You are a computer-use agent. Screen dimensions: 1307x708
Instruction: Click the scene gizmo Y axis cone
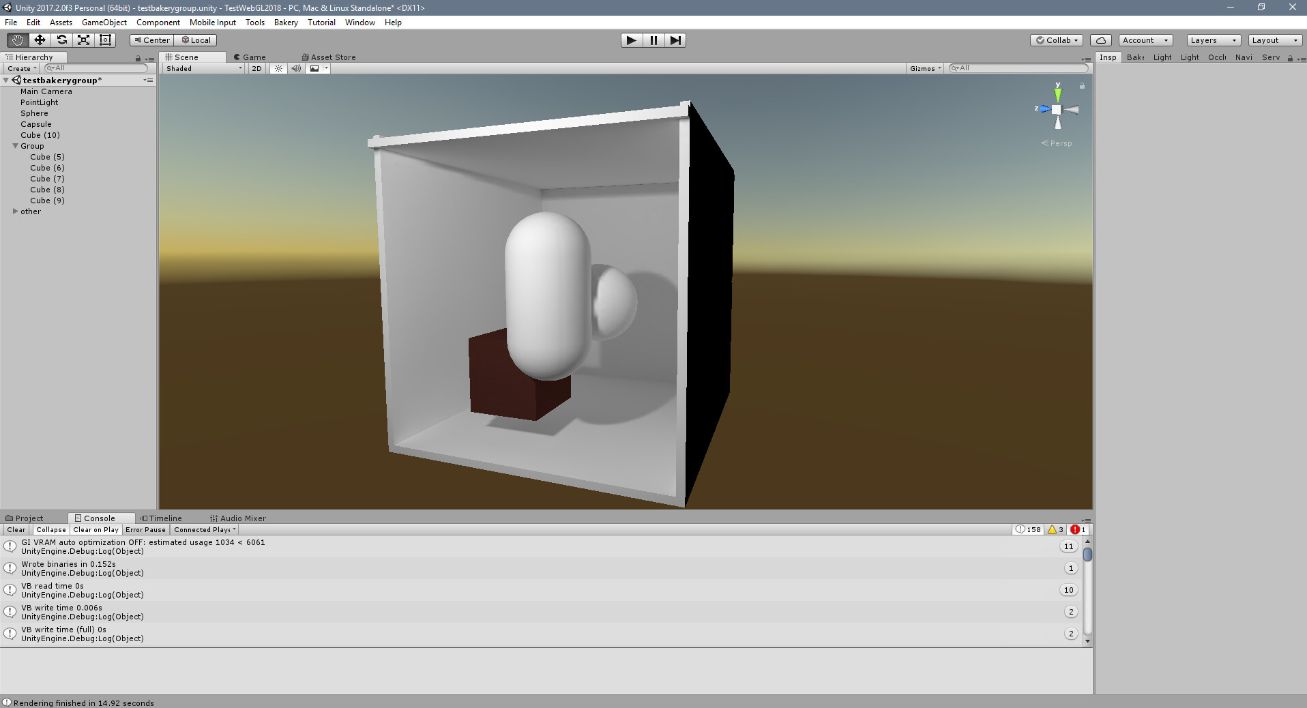click(x=1058, y=94)
